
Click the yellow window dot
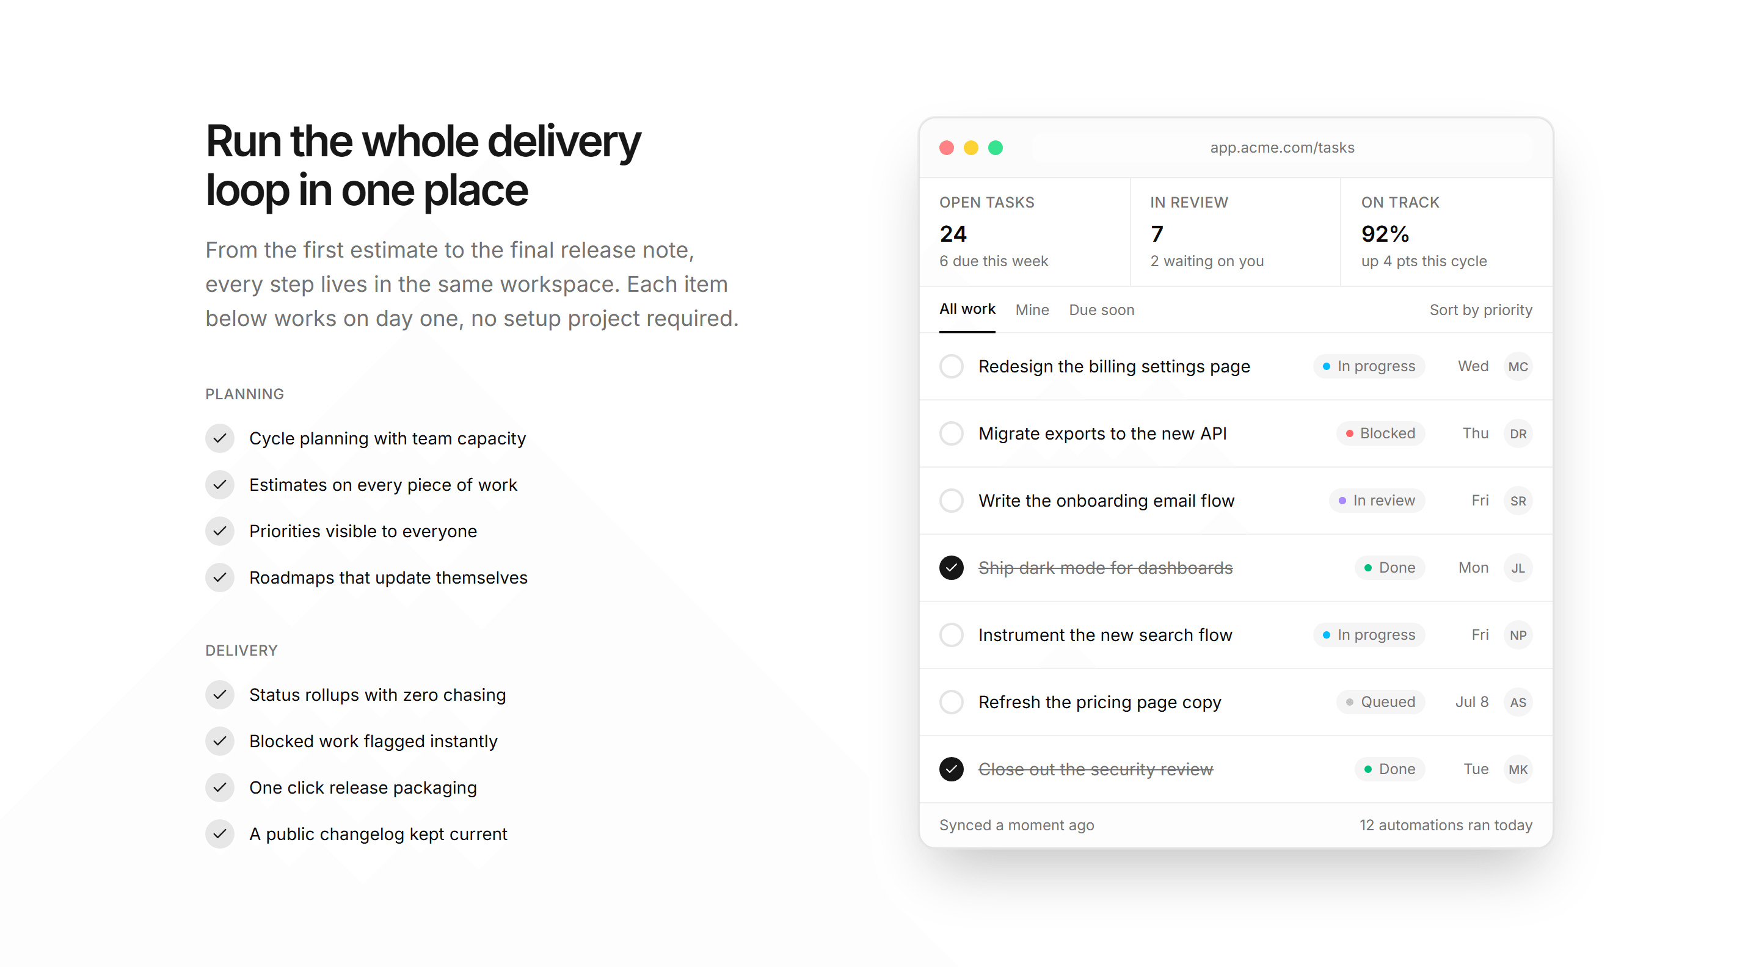click(971, 147)
